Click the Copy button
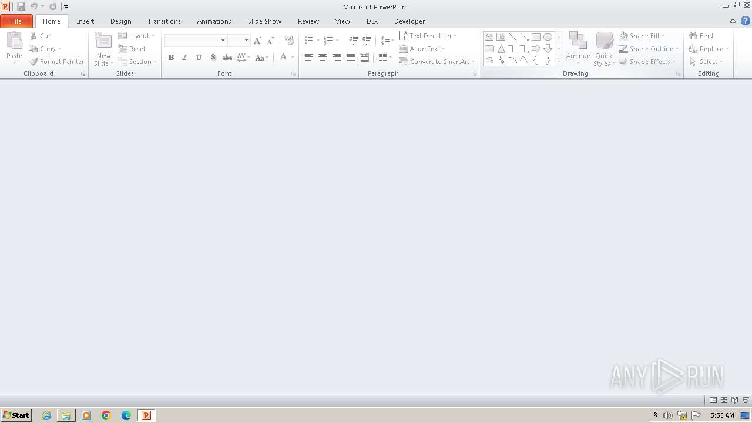Viewport: 752px width, 423px height. point(45,49)
